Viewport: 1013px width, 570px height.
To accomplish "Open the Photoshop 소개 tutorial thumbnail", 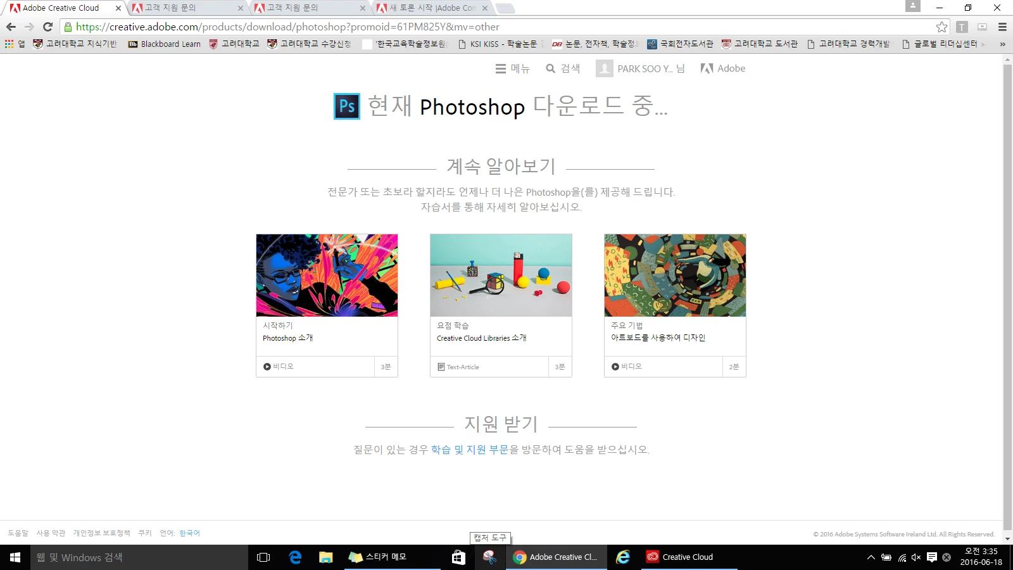I will click(x=327, y=275).
